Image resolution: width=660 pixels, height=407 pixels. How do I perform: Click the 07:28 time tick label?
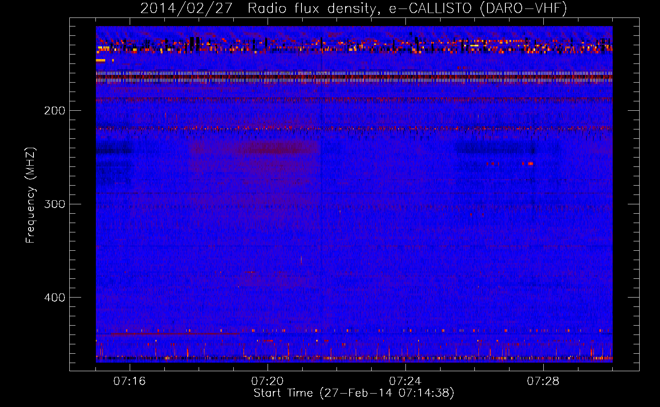[x=543, y=381]
